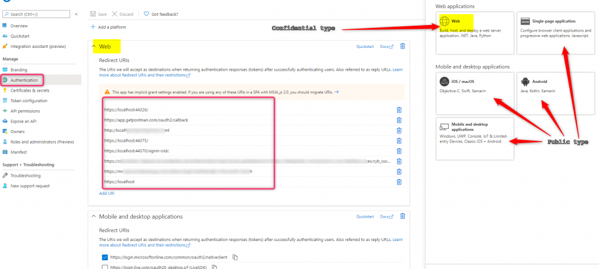Copy the login.live.com URI with copy icon
The image size is (599, 269).
coord(215,267)
